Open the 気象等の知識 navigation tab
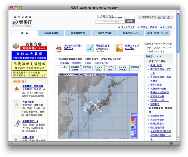Image resolution: width=188 pixels, height=157 pixels. tap(105, 33)
